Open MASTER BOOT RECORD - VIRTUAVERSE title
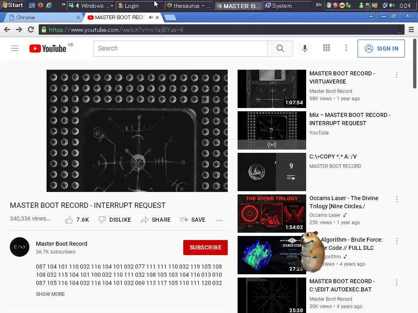Viewport: 418px width, 313px height. pyautogui.click(x=342, y=77)
